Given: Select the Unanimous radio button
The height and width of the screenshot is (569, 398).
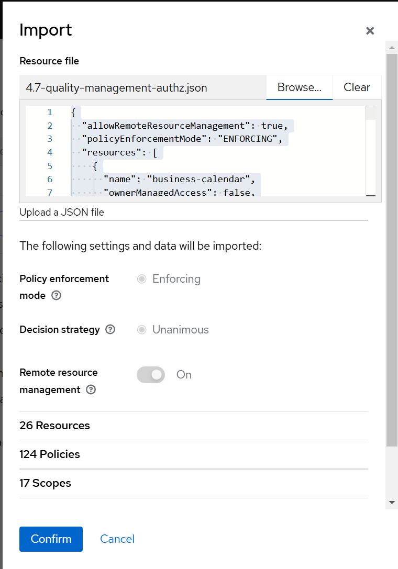Looking at the screenshot, I should 141,330.
